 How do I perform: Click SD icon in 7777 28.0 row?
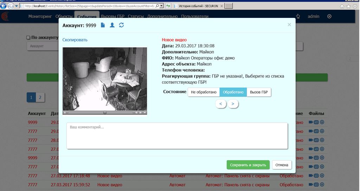(x=316, y=140)
